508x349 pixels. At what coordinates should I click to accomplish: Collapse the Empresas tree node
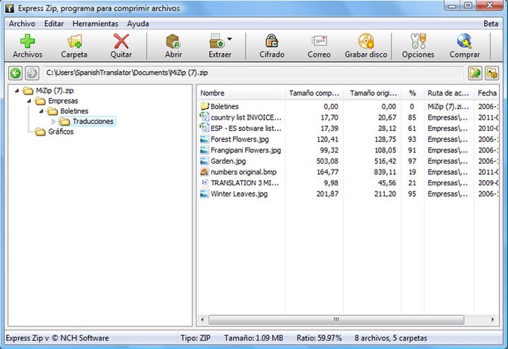tap(29, 101)
